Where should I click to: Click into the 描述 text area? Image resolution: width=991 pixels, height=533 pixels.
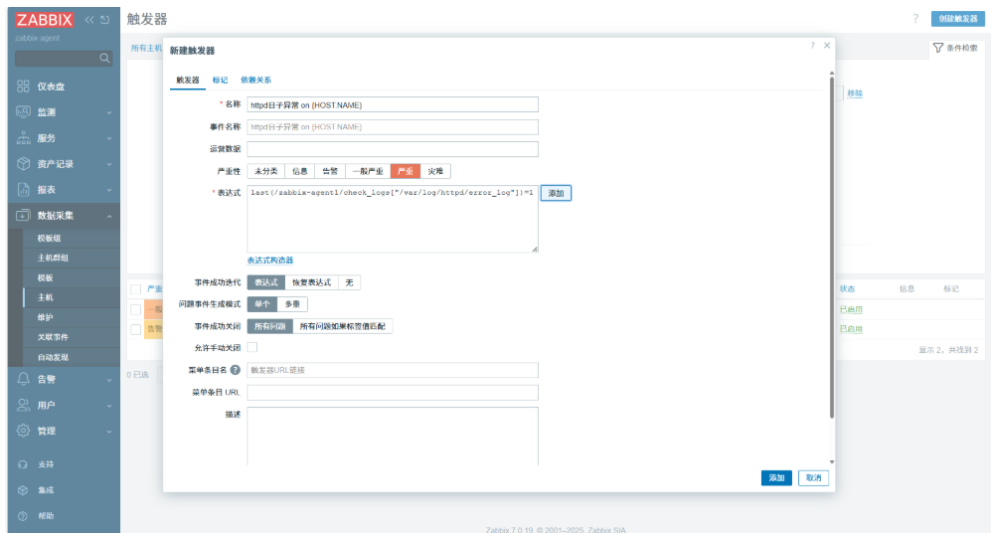coord(393,437)
